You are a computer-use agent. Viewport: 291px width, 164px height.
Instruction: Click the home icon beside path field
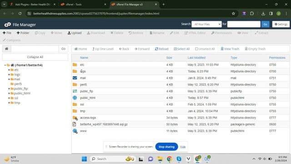click(6, 49)
